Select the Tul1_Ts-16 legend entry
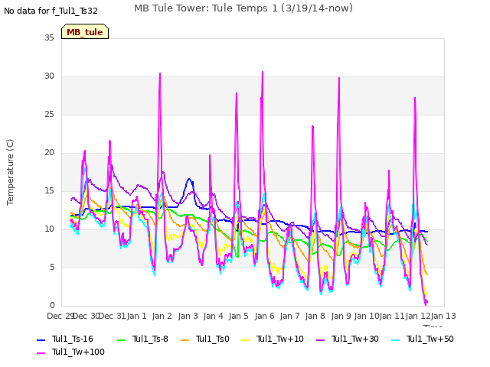 pyautogui.click(x=65, y=339)
